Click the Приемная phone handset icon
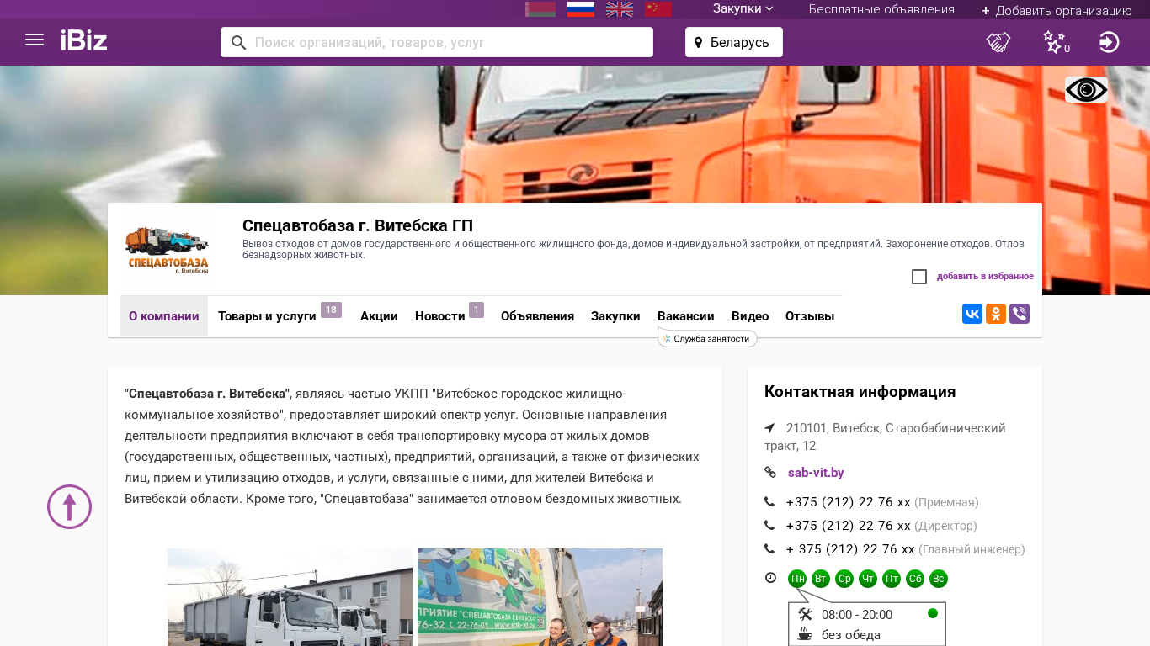Image resolution: width=1150 pixels, height=646 pixels. tap(769, 502)
